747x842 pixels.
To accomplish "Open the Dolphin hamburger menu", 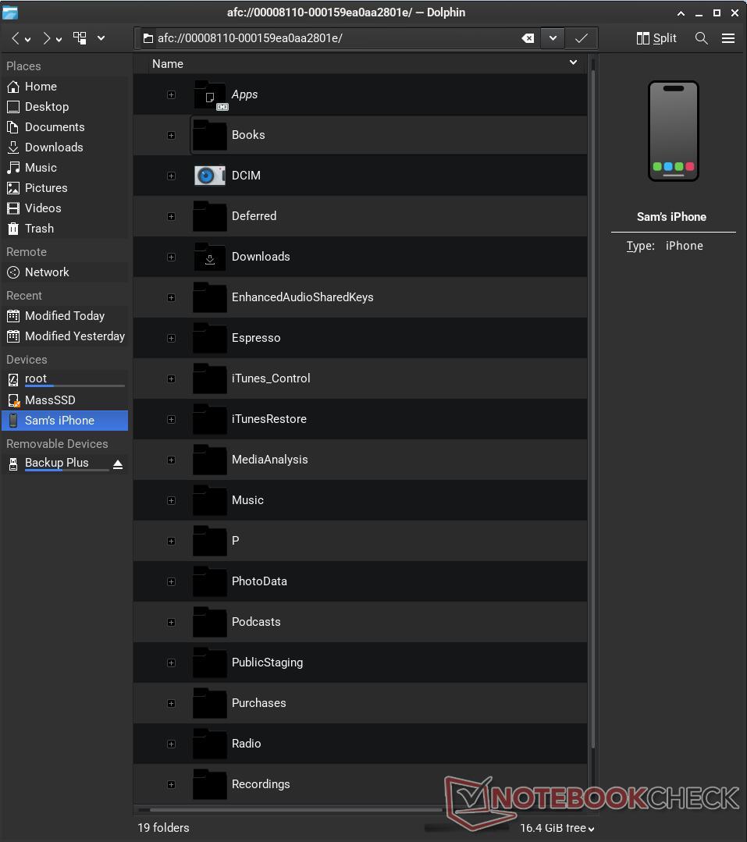I will click(x=728, y=37).
